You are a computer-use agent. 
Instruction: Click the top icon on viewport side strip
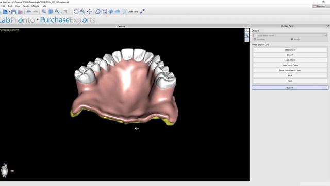[247, 31]
